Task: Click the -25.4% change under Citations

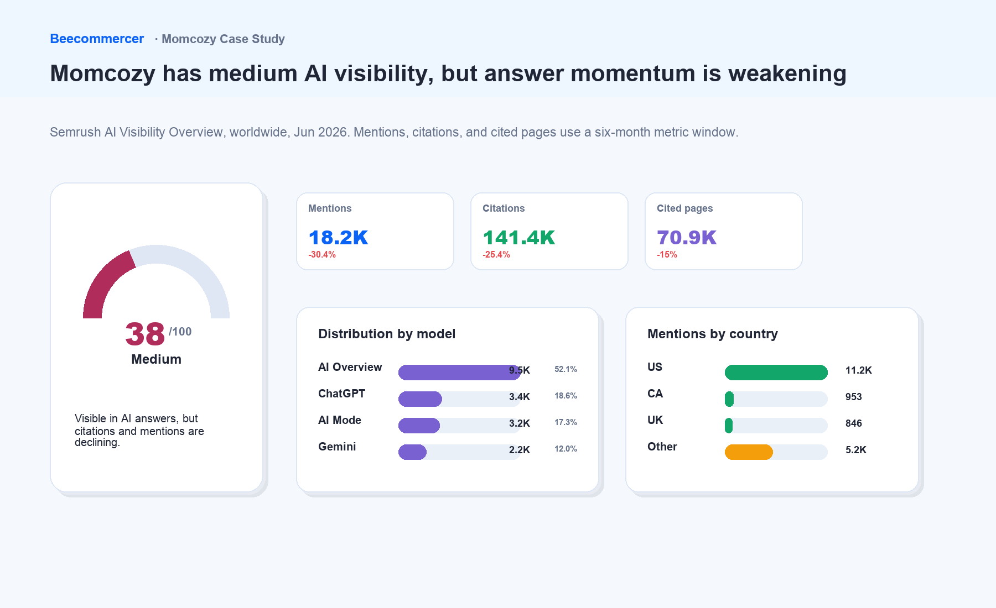Action: (x=496, y=255)
